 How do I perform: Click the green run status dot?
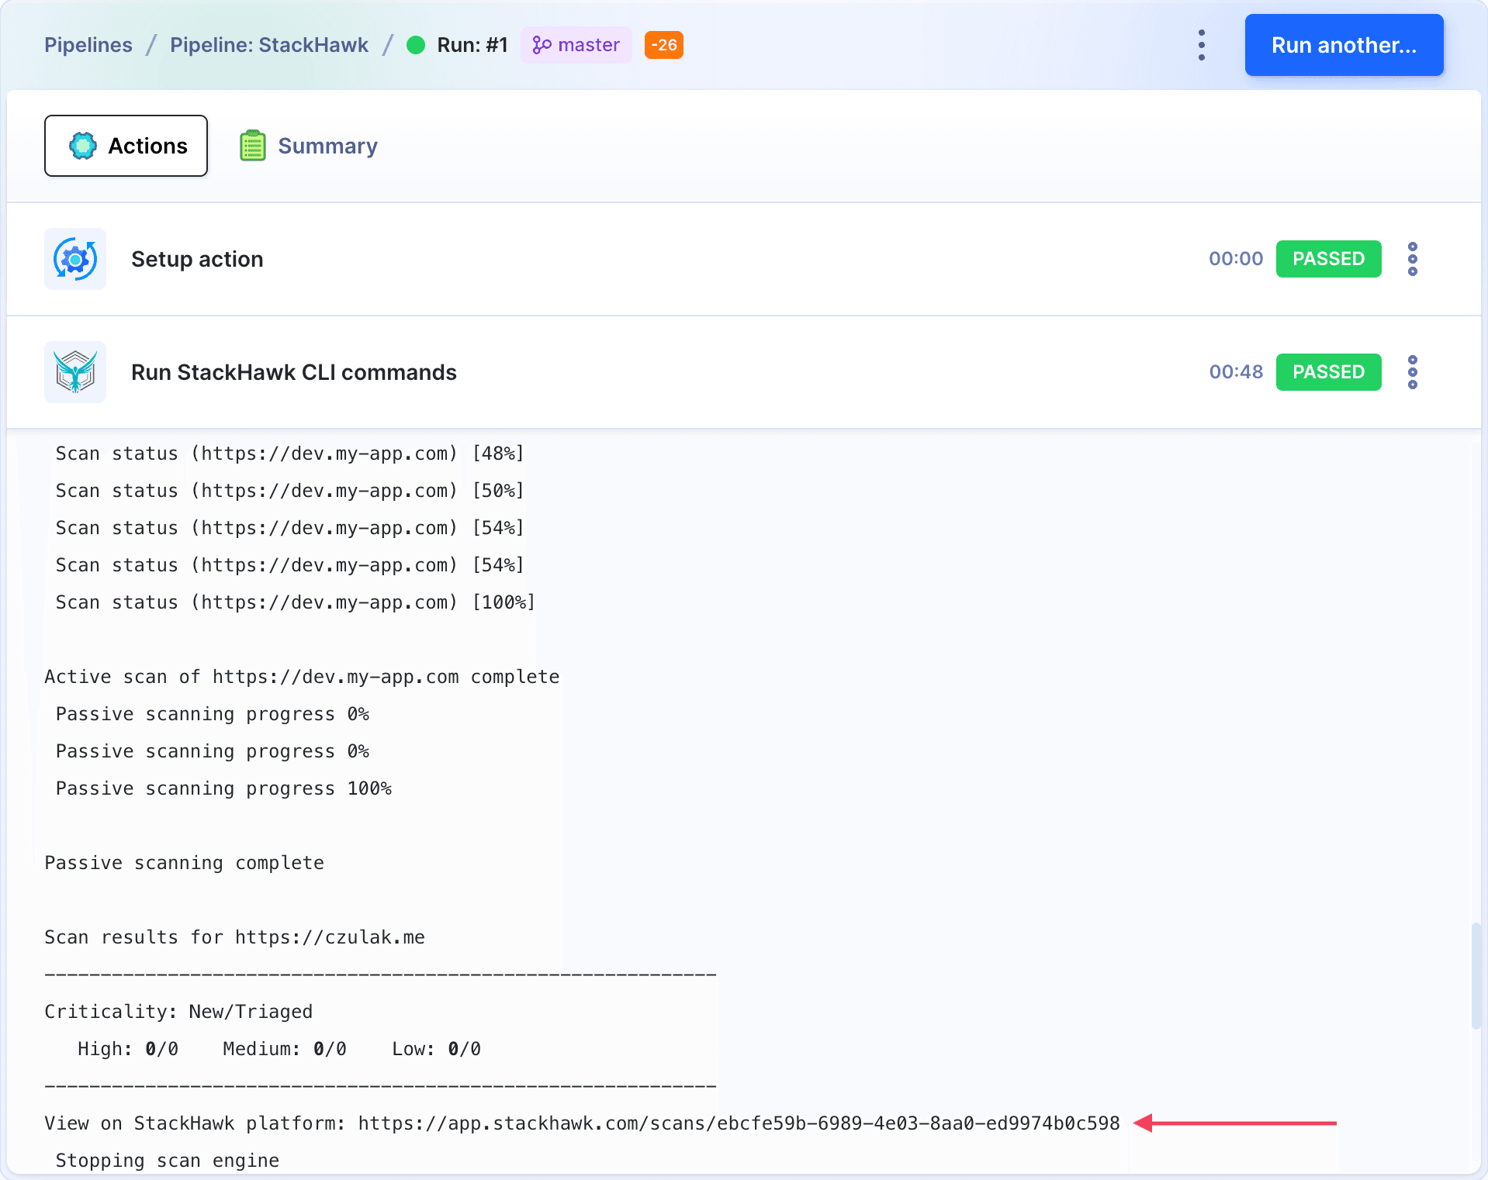416,45
